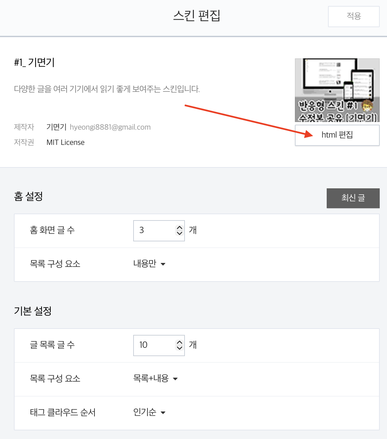Open the html 편집 editor
The image size is (387, 439).
click(x=337, y=135)
